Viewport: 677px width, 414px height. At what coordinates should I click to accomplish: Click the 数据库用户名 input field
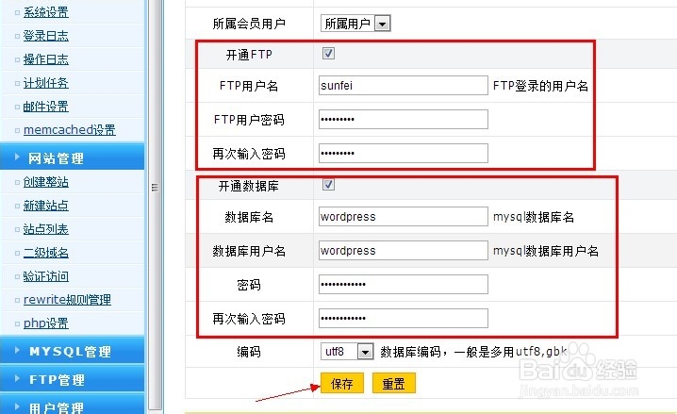tap(404, 251)
